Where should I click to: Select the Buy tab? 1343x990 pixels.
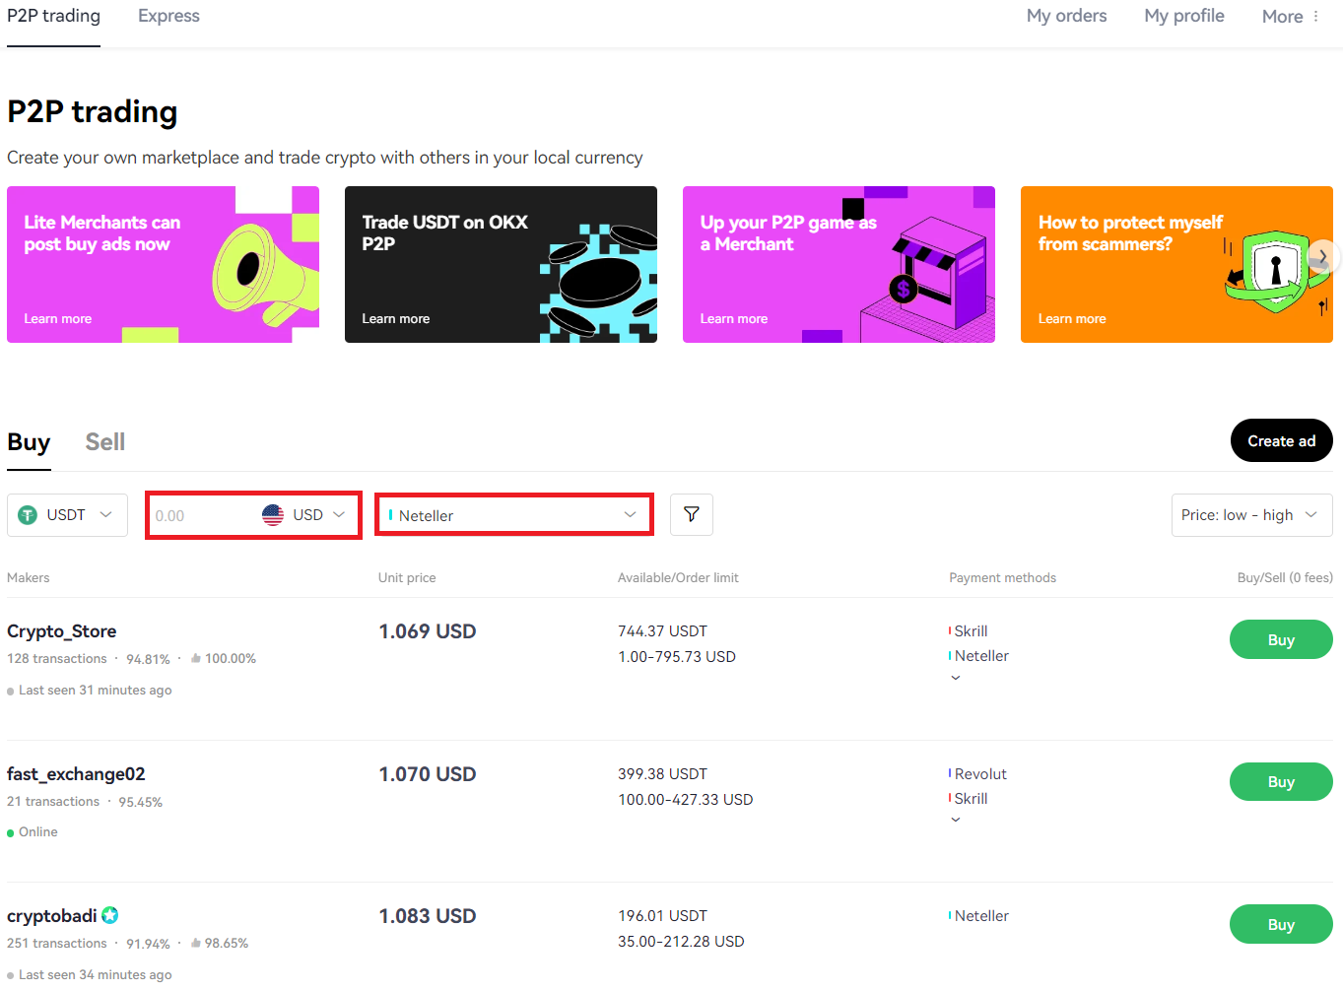click(x=29, y=442)
